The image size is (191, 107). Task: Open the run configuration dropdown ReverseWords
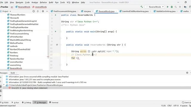pyautogui.click(x=155, y=7)
